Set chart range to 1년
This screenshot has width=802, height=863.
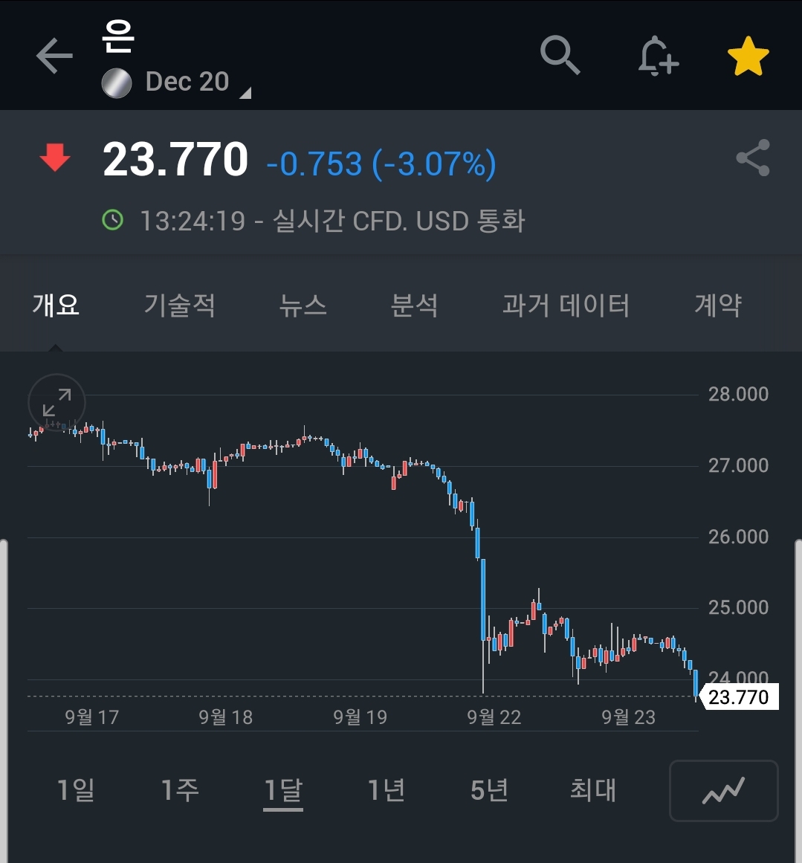(387, 790)
